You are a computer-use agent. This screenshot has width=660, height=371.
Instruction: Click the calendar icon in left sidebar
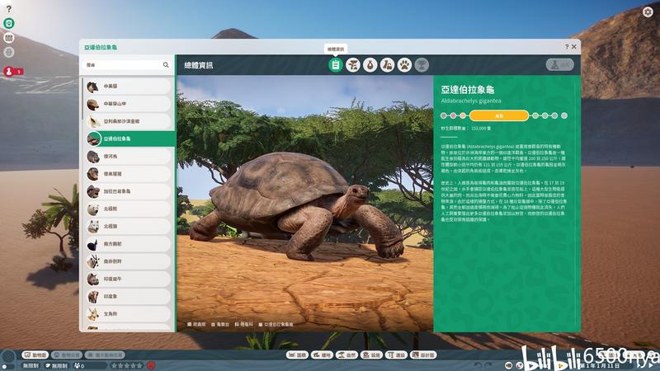[x=9, y=38]
